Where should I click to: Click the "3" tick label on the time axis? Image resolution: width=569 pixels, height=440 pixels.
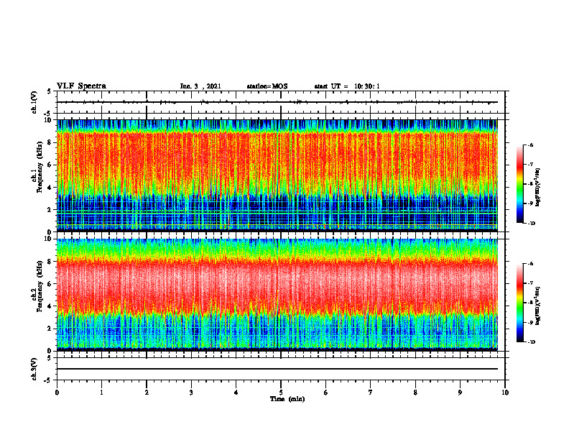[191, 393]
